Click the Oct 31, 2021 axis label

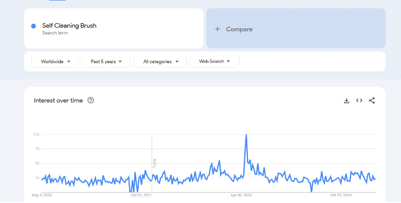tap(141, 195)
